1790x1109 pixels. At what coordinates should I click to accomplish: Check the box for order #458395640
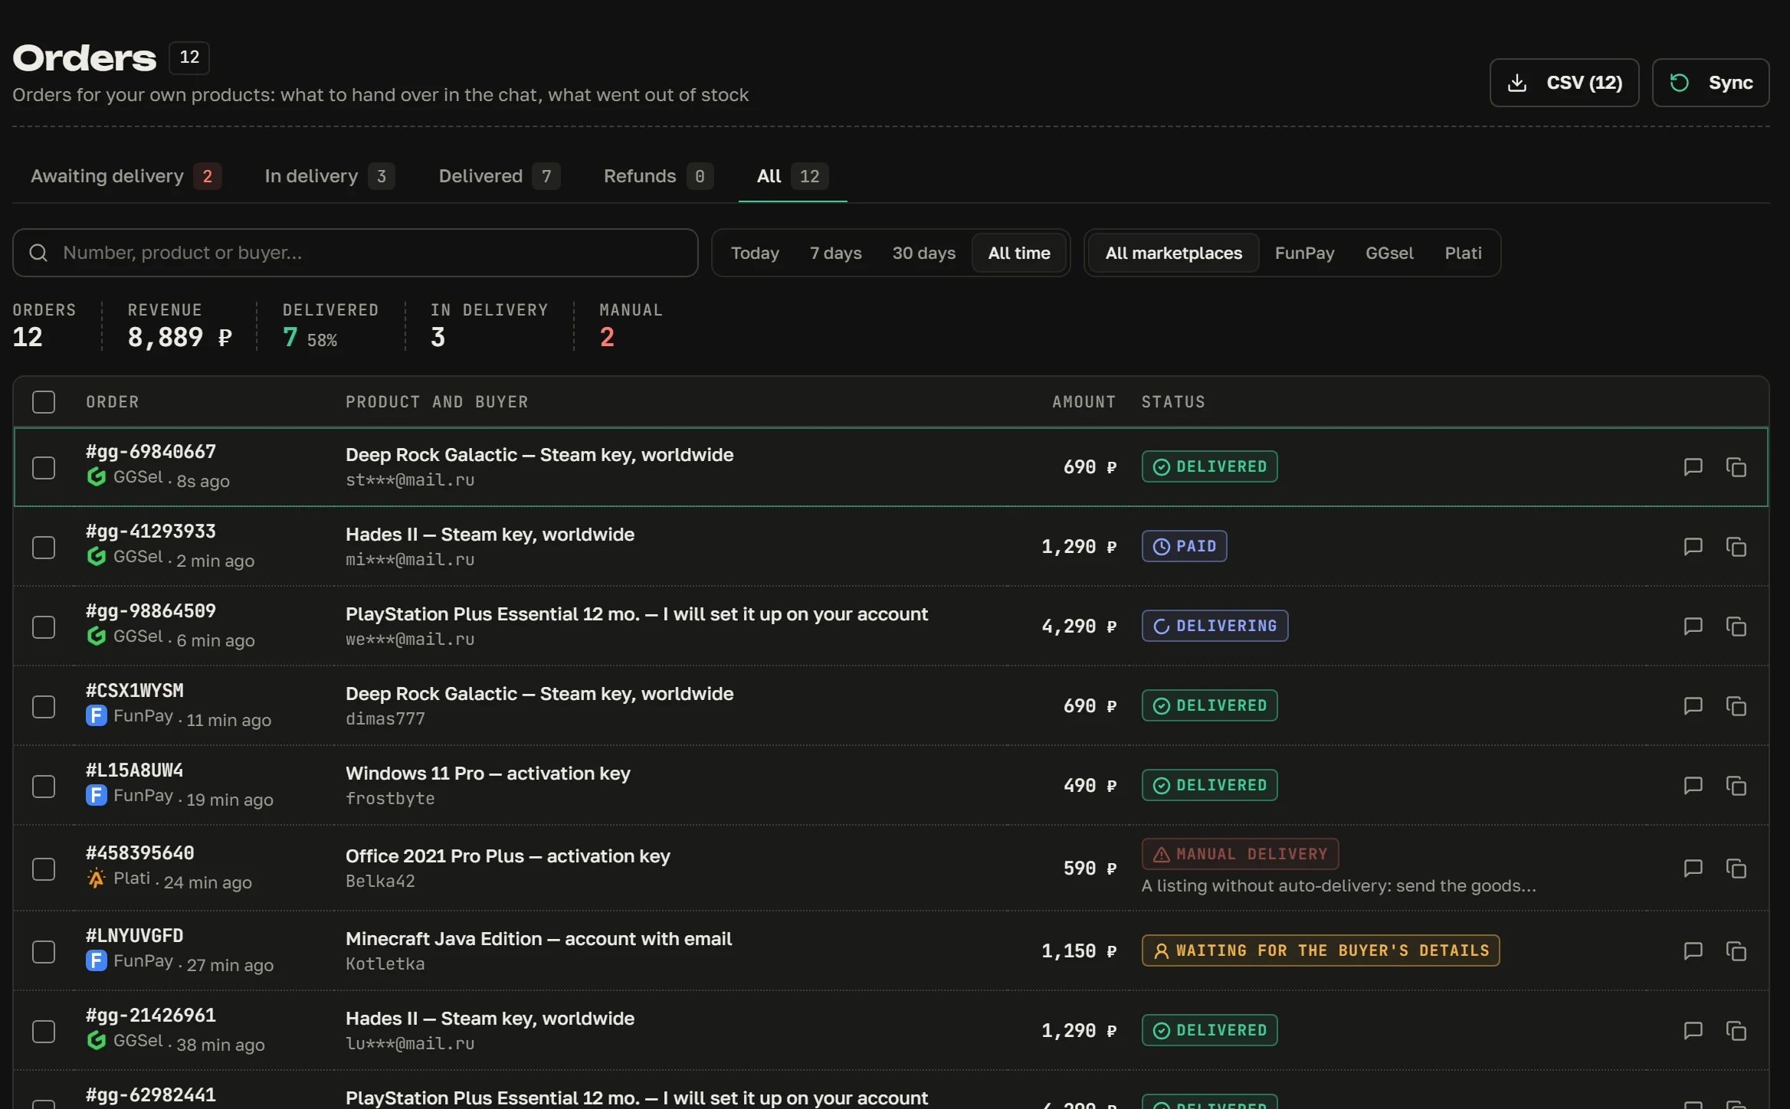pyautogui.click(x=44, y=869)
